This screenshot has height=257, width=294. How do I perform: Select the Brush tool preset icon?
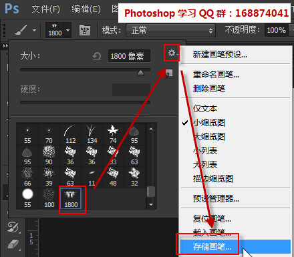point(21,30)
